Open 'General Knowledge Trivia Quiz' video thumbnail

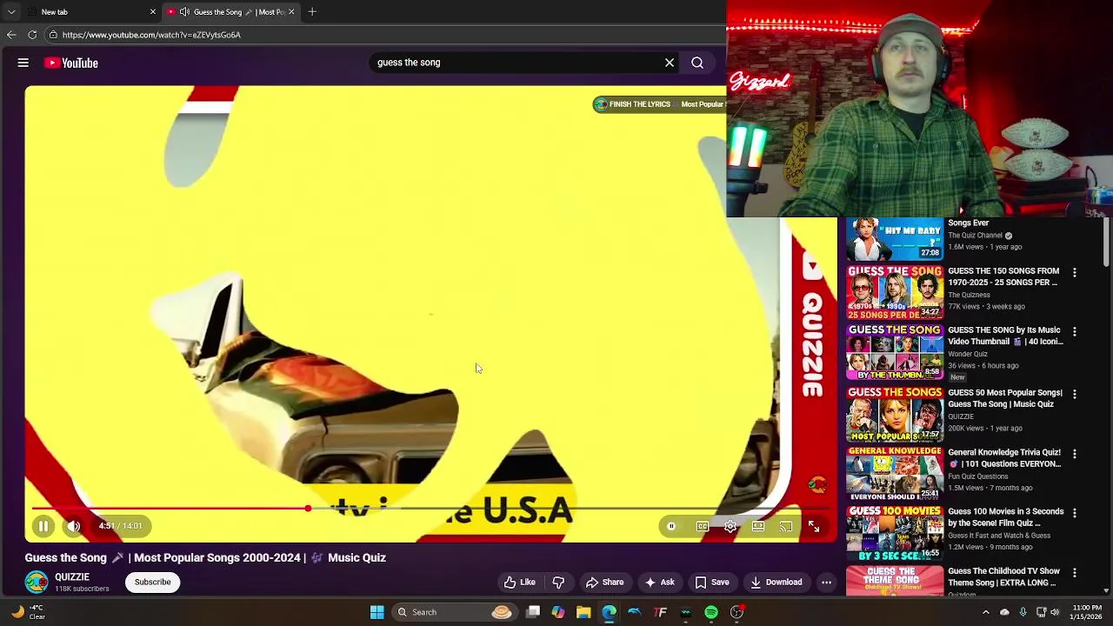click(x=895, y=474)
